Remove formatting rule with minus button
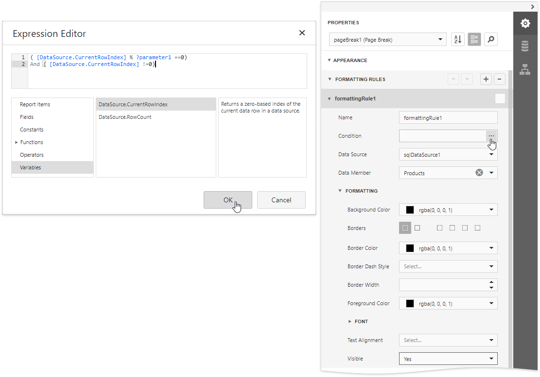The image size is (540, 377). [499, 80]
